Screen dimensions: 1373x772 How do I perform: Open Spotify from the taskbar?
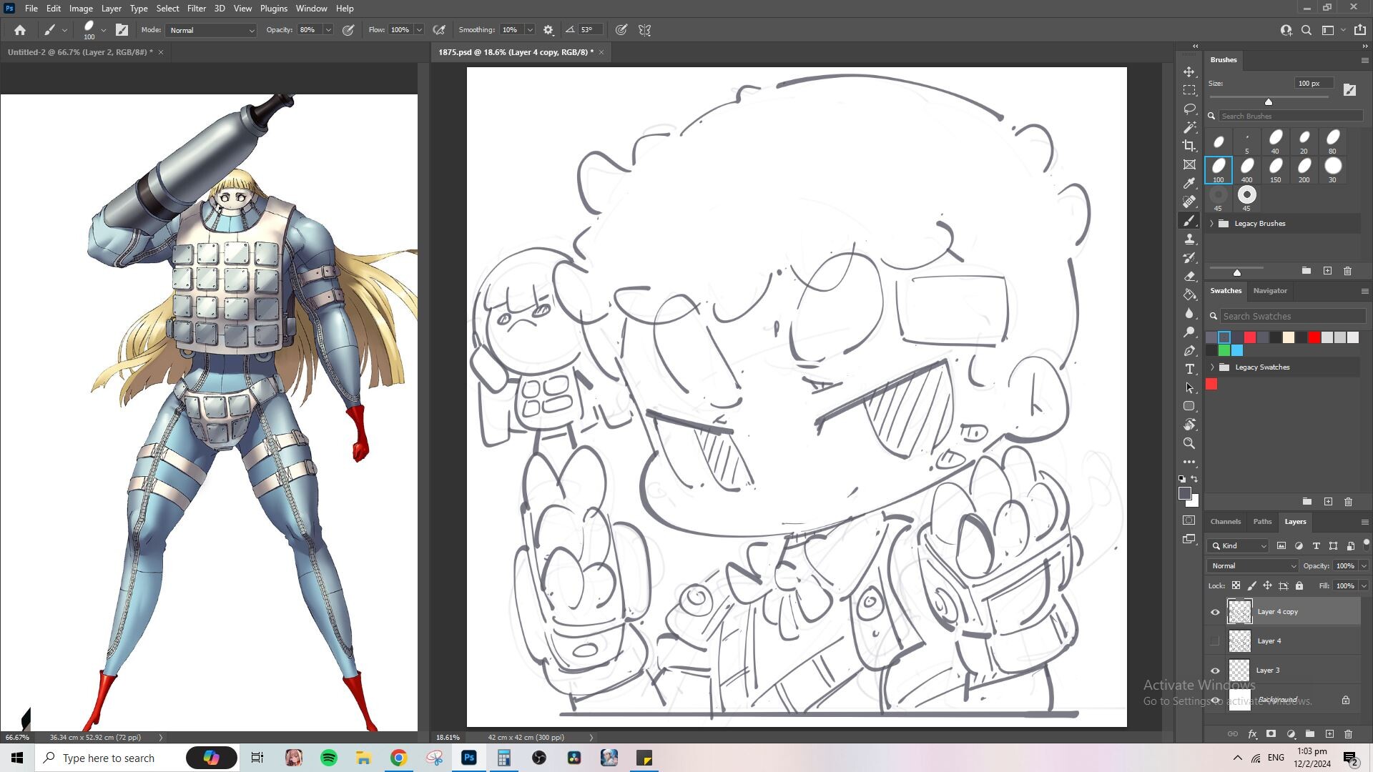(328, 758)
